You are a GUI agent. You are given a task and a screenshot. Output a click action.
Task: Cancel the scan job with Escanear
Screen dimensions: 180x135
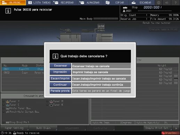click(60, 66)
